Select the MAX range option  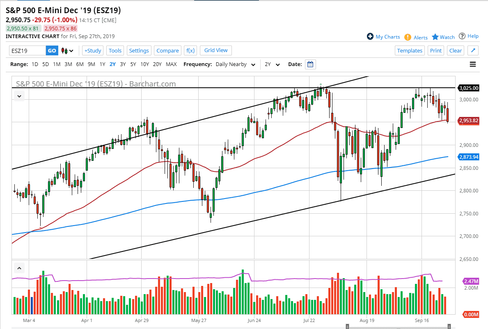point(171,64)
